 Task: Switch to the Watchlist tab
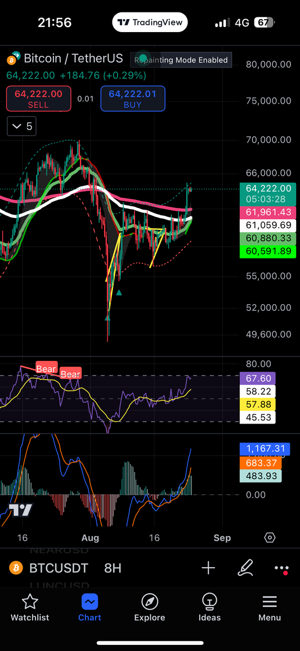click(30, 608)
